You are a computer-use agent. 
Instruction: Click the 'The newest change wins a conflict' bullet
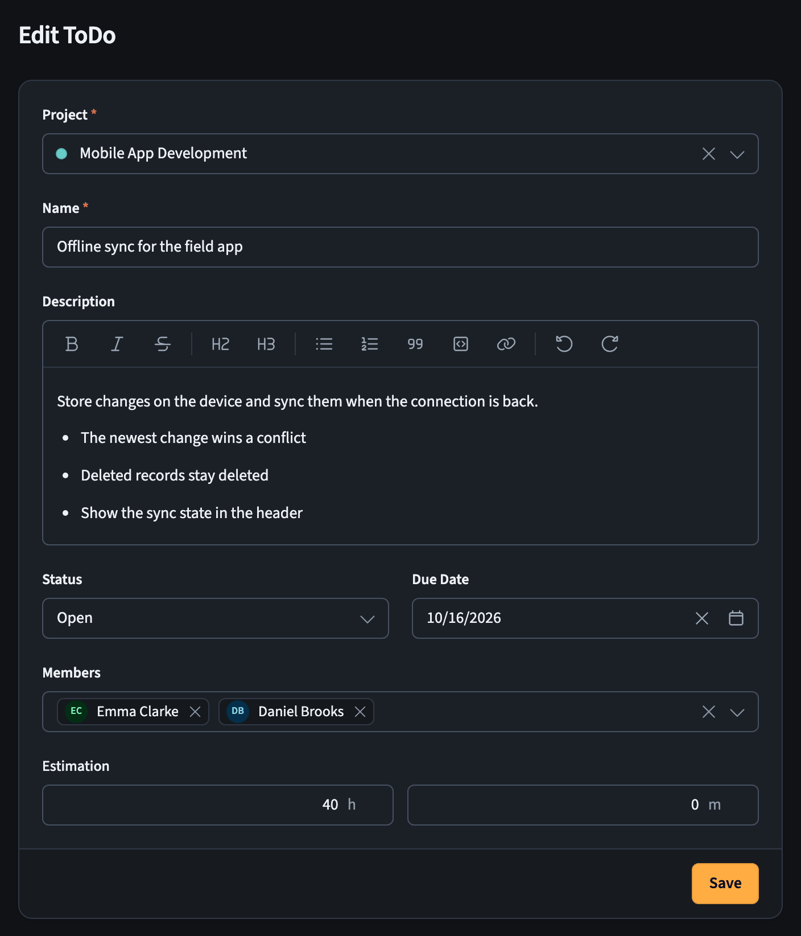click(193, 438)
